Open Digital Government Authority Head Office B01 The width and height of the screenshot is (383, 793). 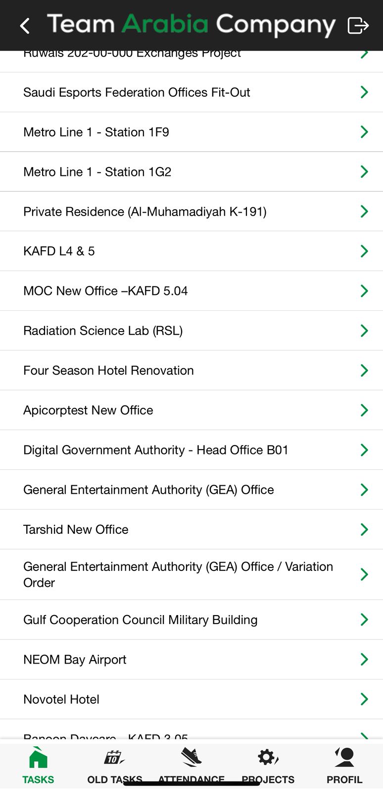click(155, 450)
